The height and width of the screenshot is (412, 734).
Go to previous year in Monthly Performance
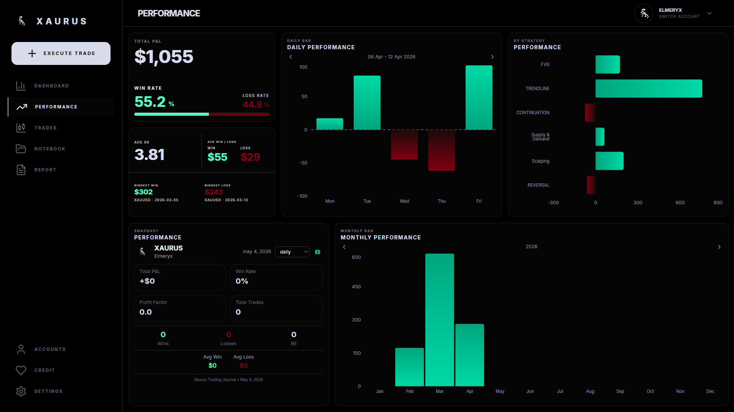coord(344,247)
